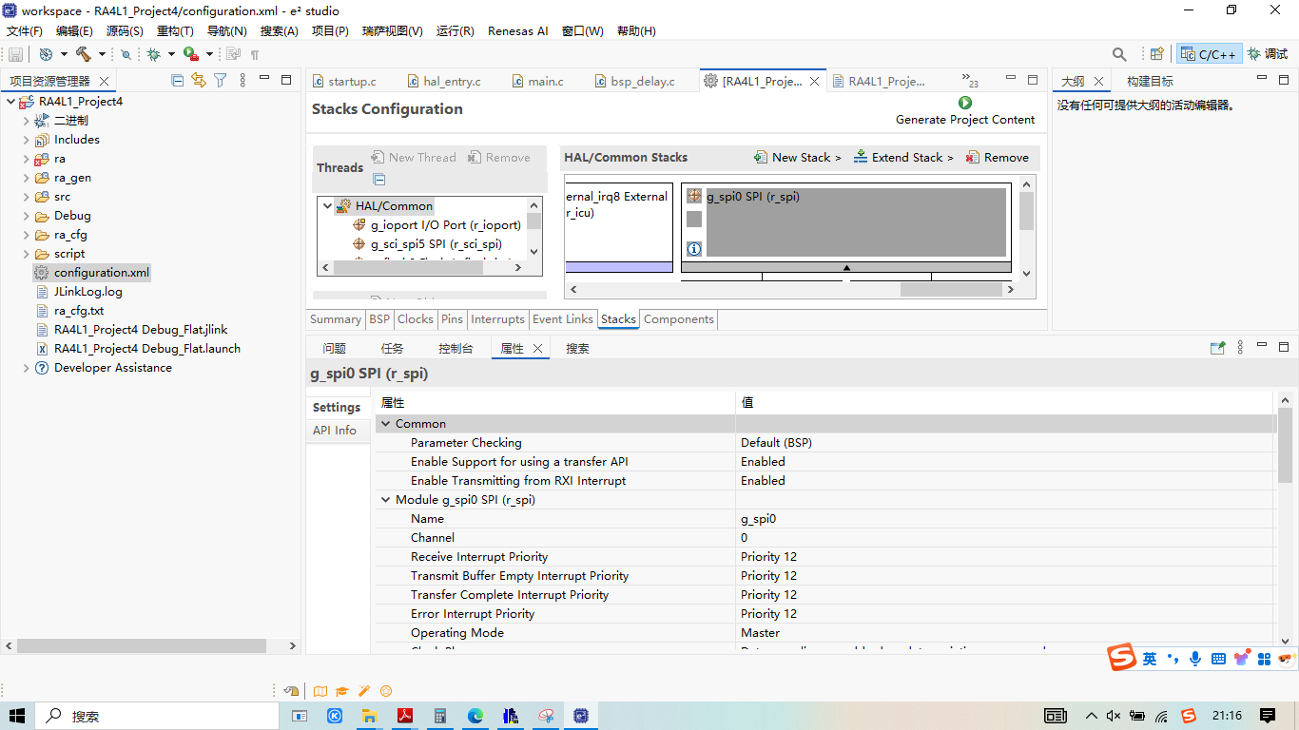Open project explorer view menu dots

(242, 81)
